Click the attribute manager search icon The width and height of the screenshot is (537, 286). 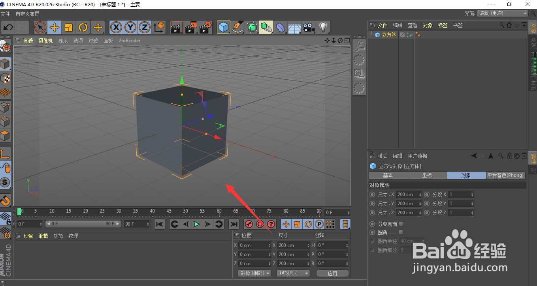click(x=501, y=156)
